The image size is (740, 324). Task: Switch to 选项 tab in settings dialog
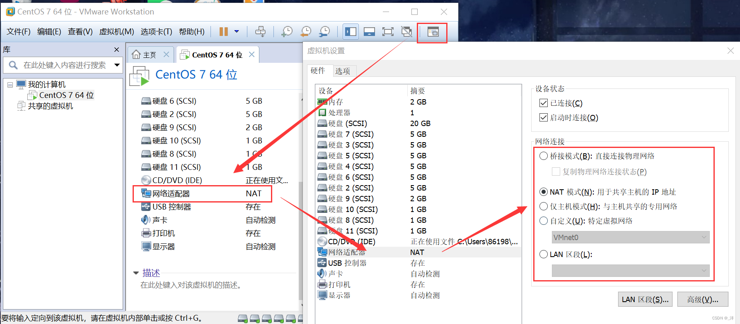click(x=343, y=71)
